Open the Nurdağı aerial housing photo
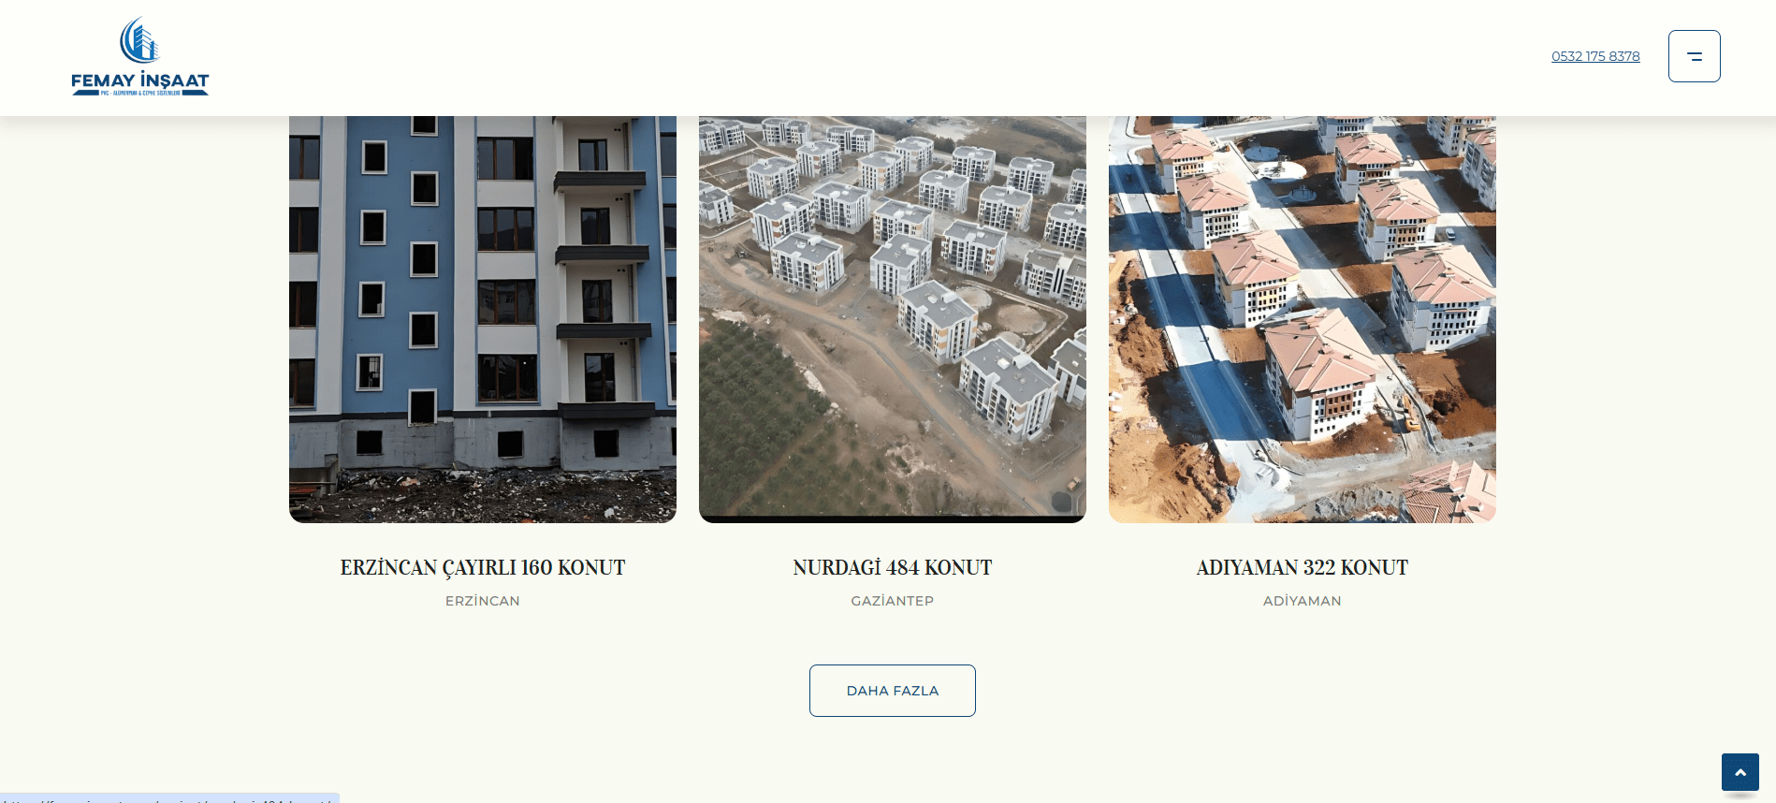Image resolution: width=1776 pixels, height=803 pixels. (x=893, y=319)
